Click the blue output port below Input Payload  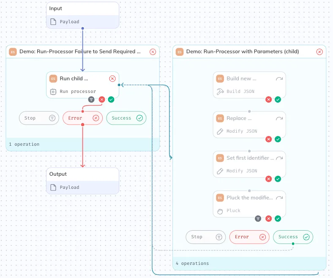82,28
